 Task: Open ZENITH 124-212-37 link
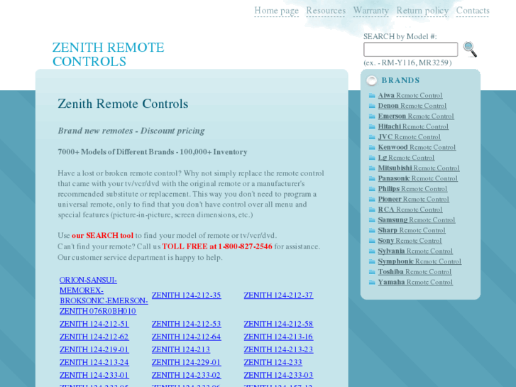click(x=278, y=295)
